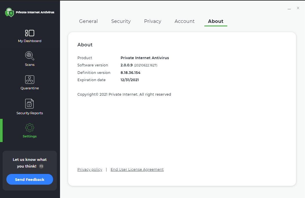The image size is (305, 198).
Task: Go to the Privacy tab
Action: [152, 21]
